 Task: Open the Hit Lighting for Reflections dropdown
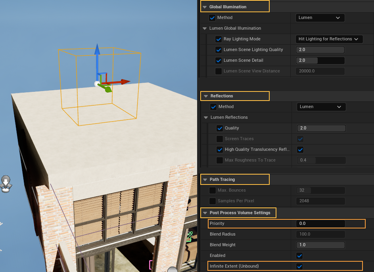click(x=329, y=39)
